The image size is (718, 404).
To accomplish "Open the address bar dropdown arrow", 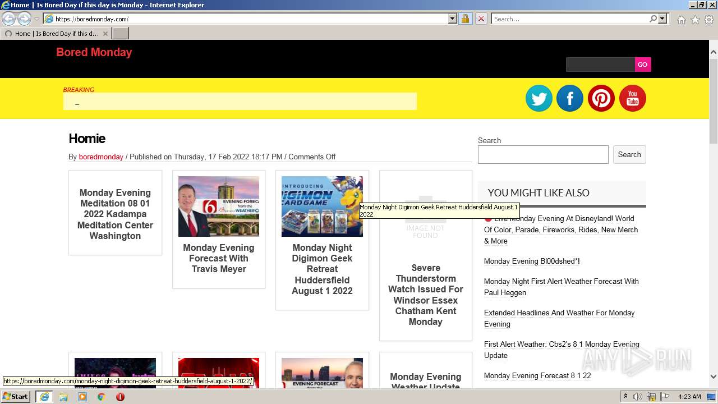I will click(x=453, y=19).
